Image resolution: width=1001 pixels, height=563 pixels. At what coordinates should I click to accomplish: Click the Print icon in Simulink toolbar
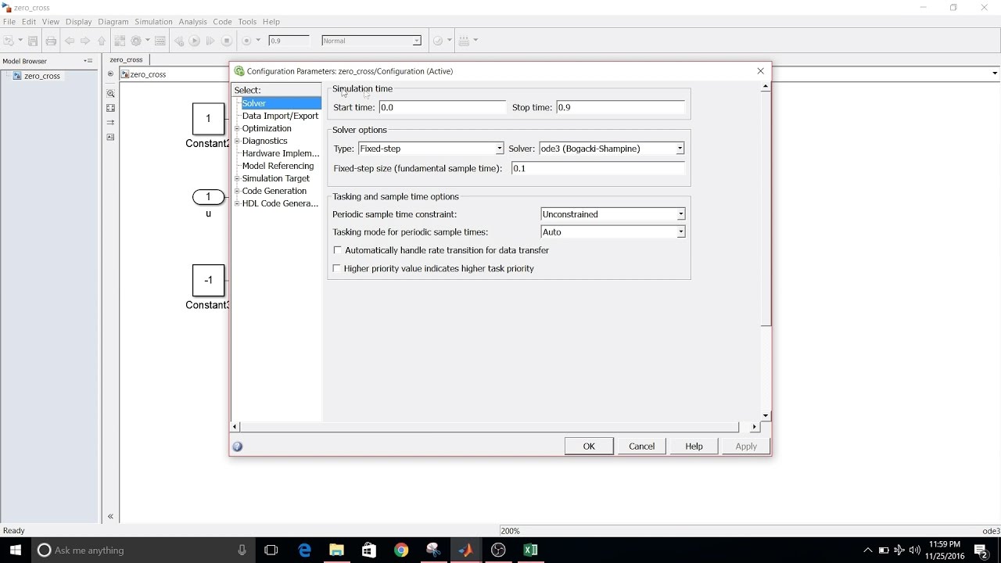pos(51,41)
